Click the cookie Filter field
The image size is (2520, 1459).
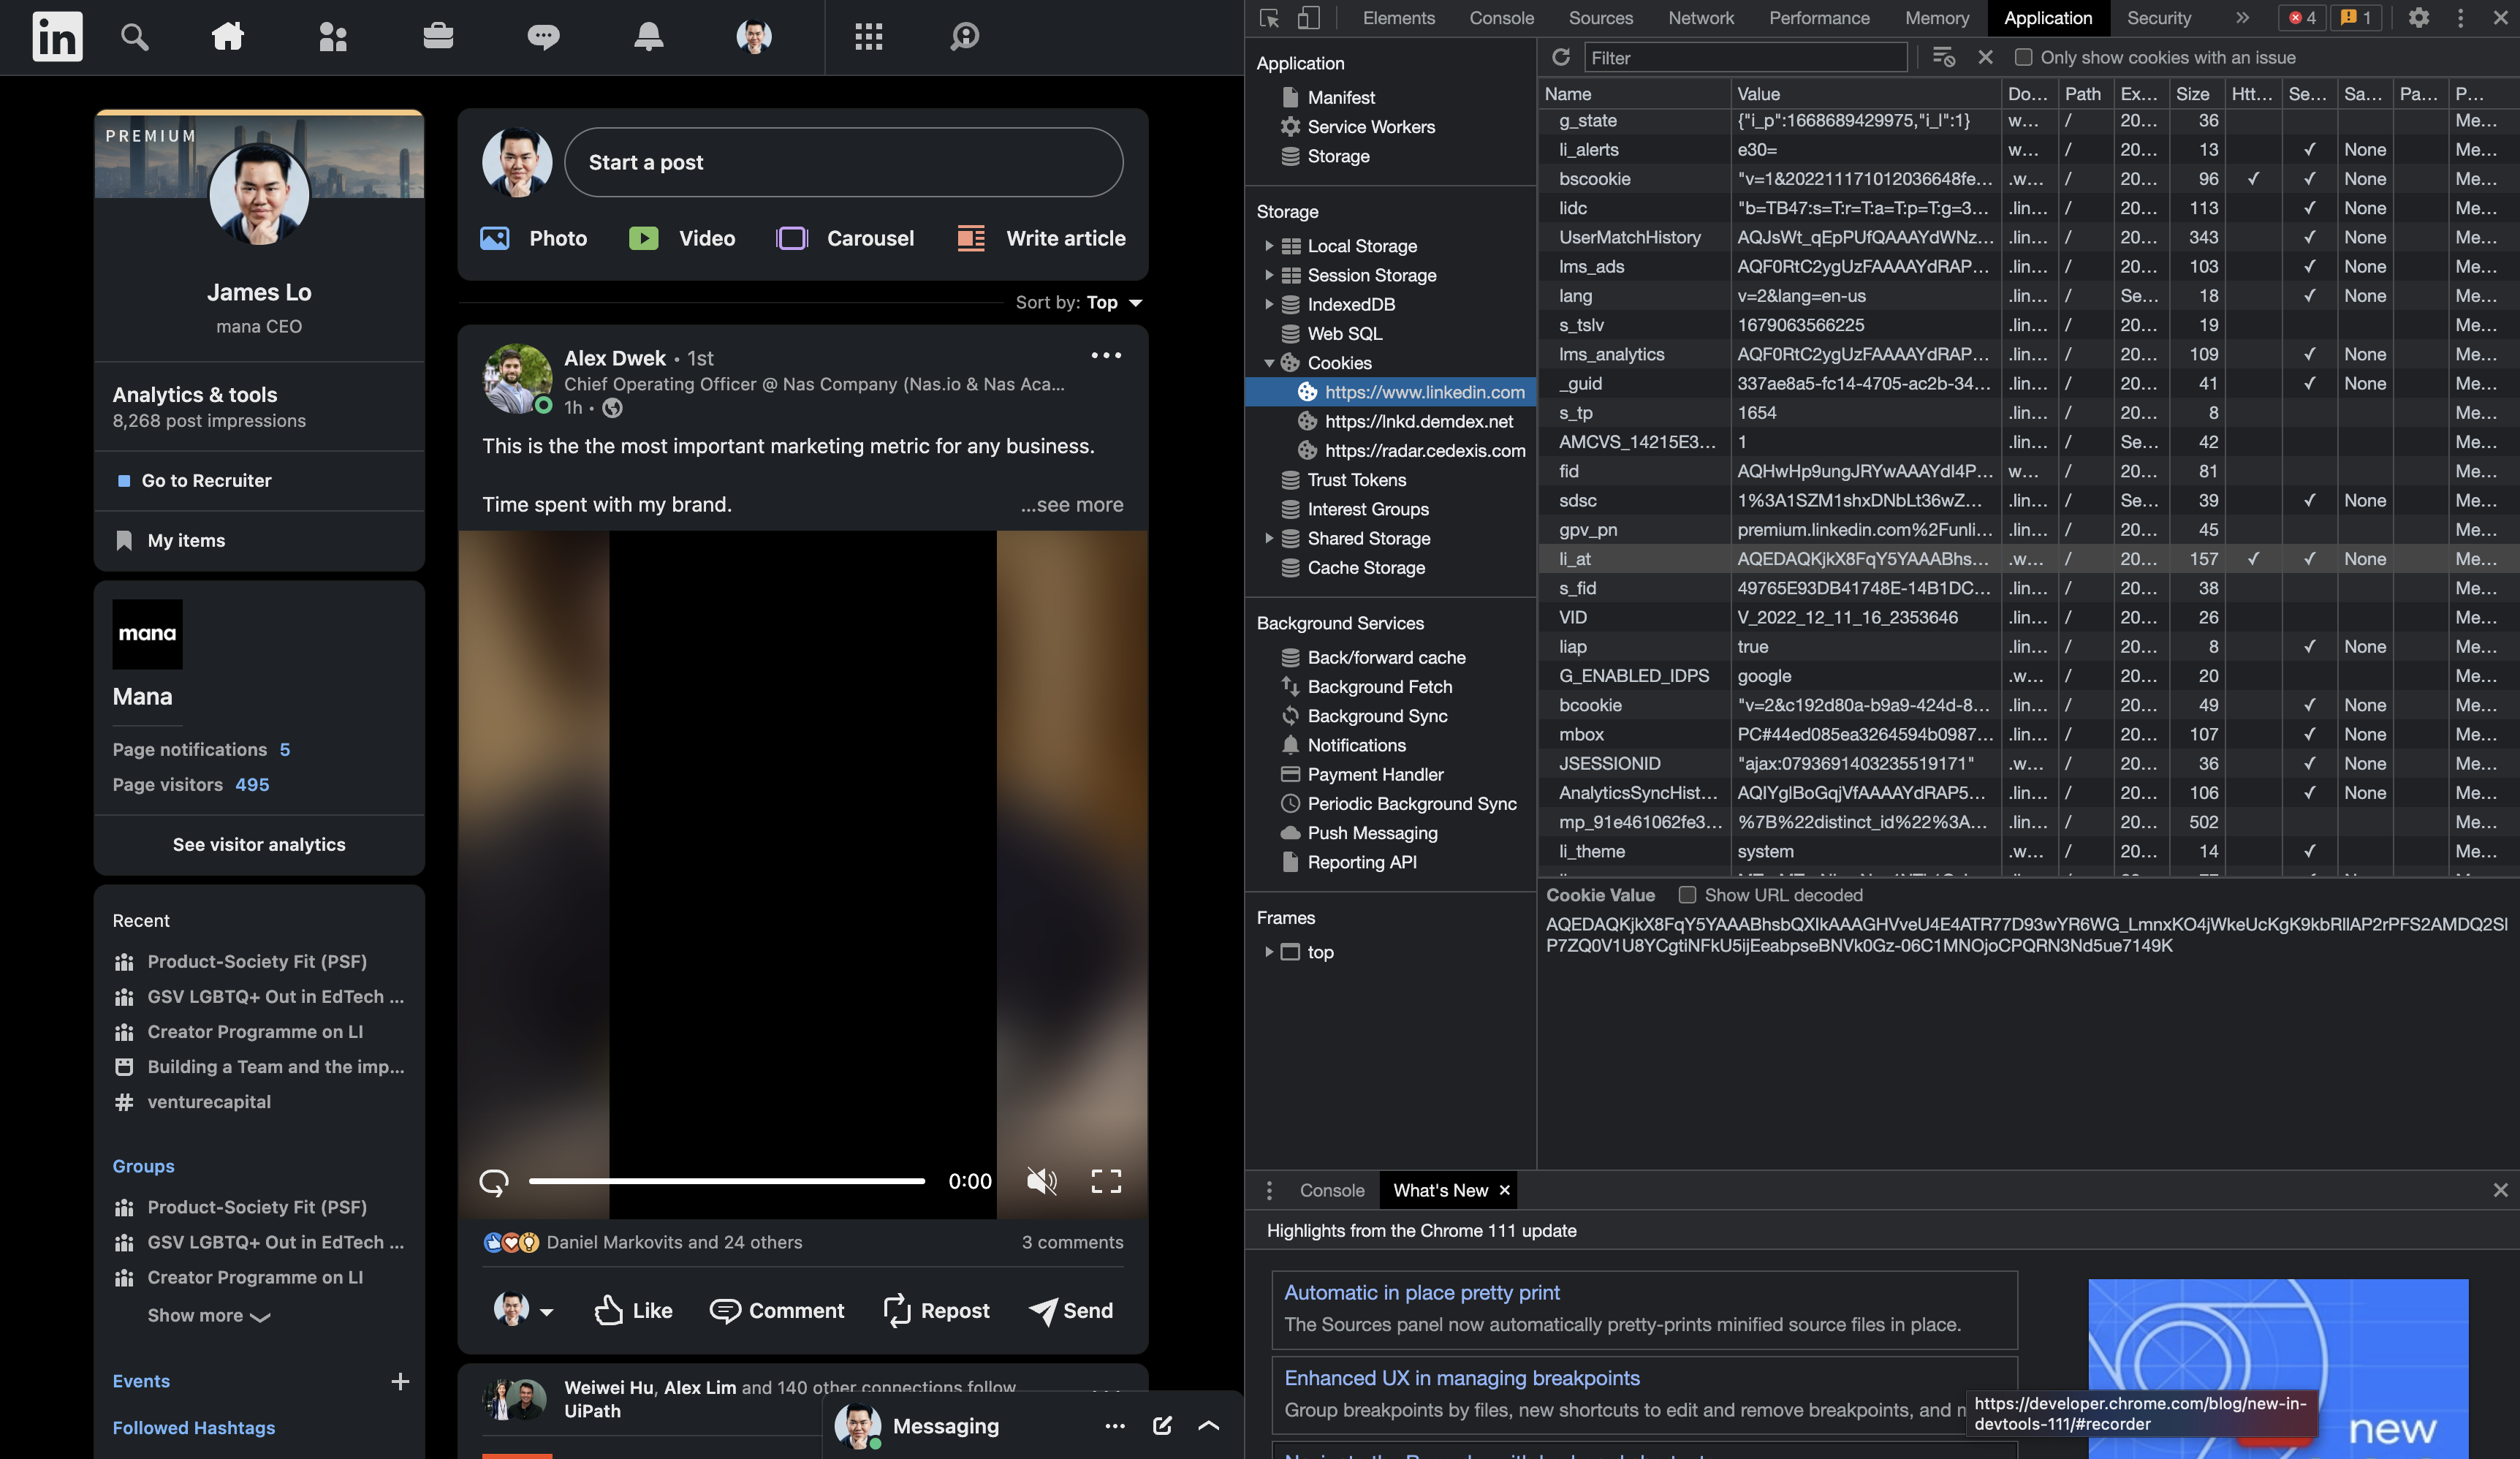click(1746, 58)
